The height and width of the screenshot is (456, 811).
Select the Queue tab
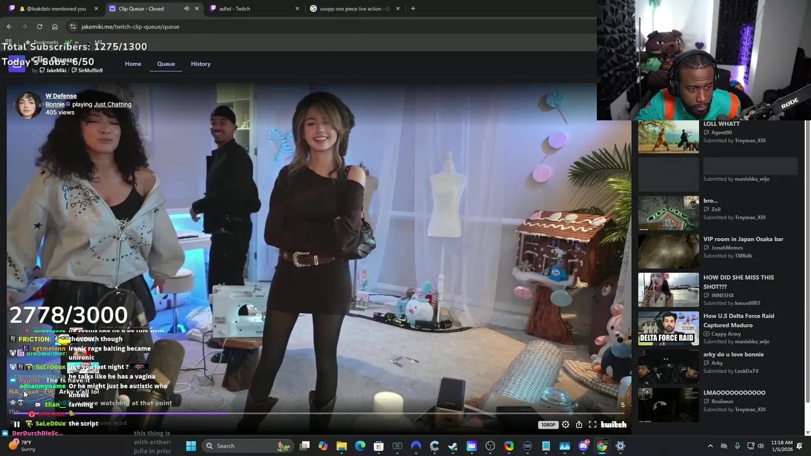click(x=166, y=64)
